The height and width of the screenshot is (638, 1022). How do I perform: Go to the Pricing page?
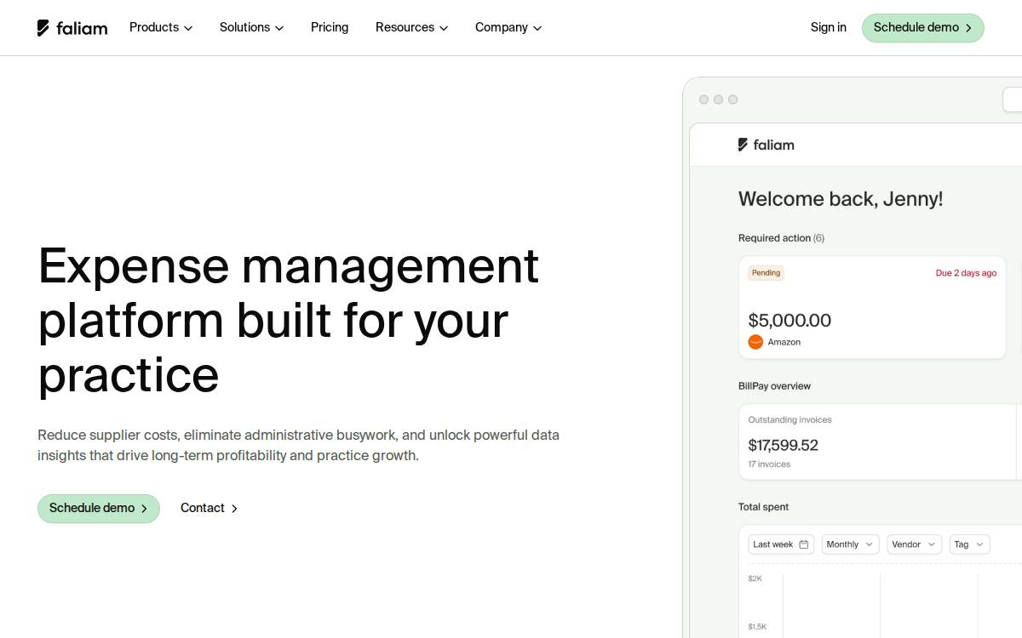(x=330, y=27)
